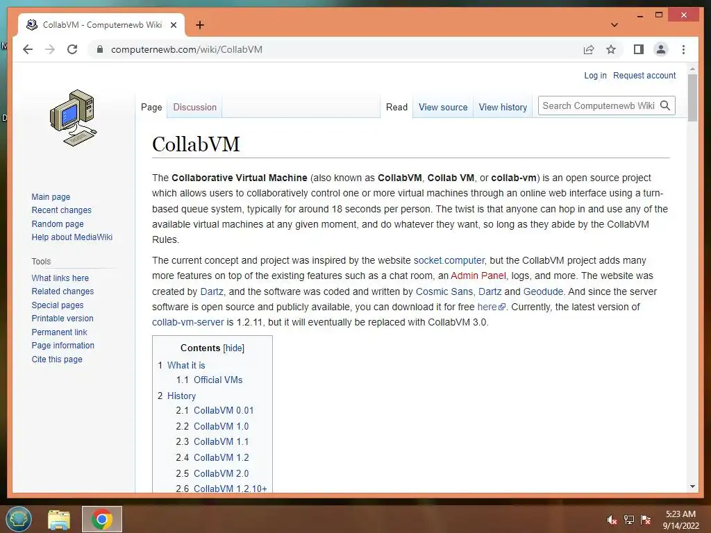Go back with the browser back arrow

pos(28,49)
